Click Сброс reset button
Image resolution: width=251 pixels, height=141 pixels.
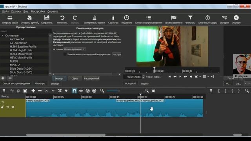[75, 78]
